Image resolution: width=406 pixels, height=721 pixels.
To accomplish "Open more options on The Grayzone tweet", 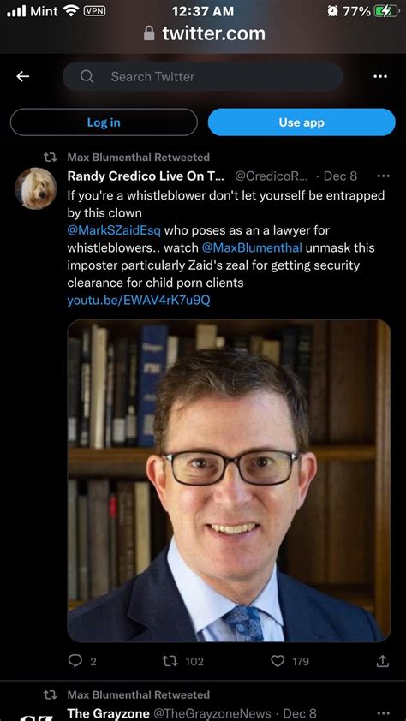I will click(x=383, y=713).
